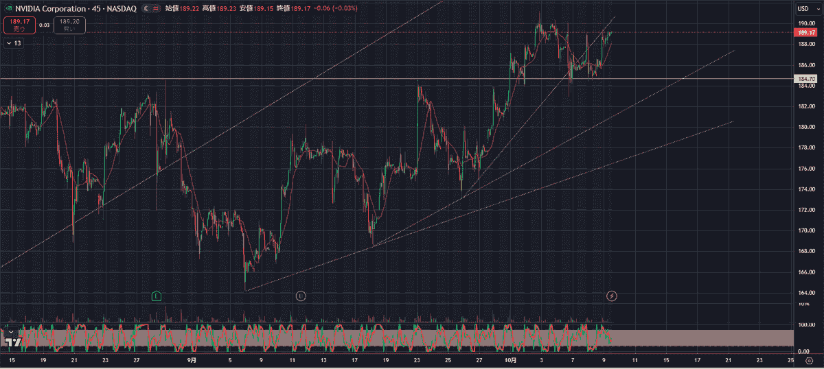Click the buy button at 189.20

(x=69, y=25)
